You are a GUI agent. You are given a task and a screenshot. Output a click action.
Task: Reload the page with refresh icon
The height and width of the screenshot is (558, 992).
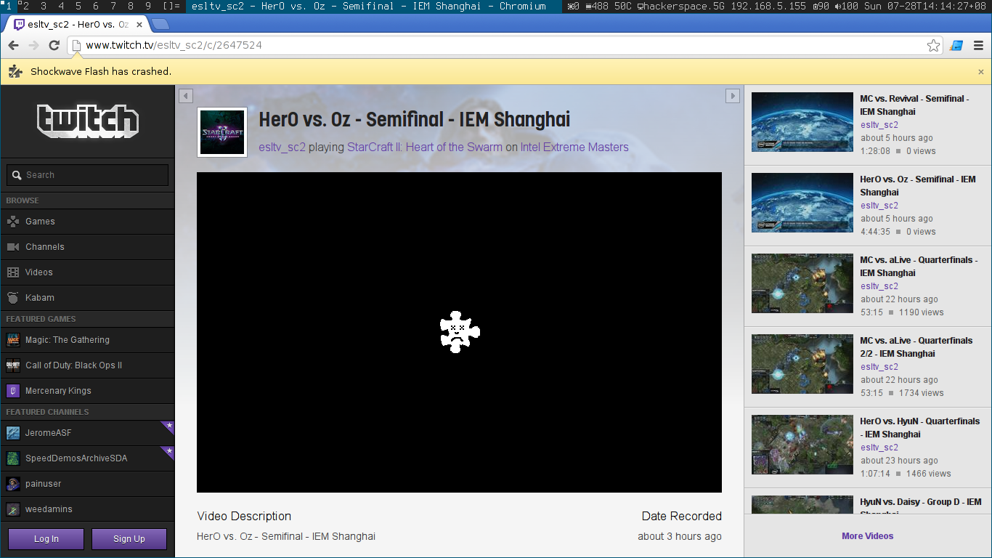click(x=54, y=45)
